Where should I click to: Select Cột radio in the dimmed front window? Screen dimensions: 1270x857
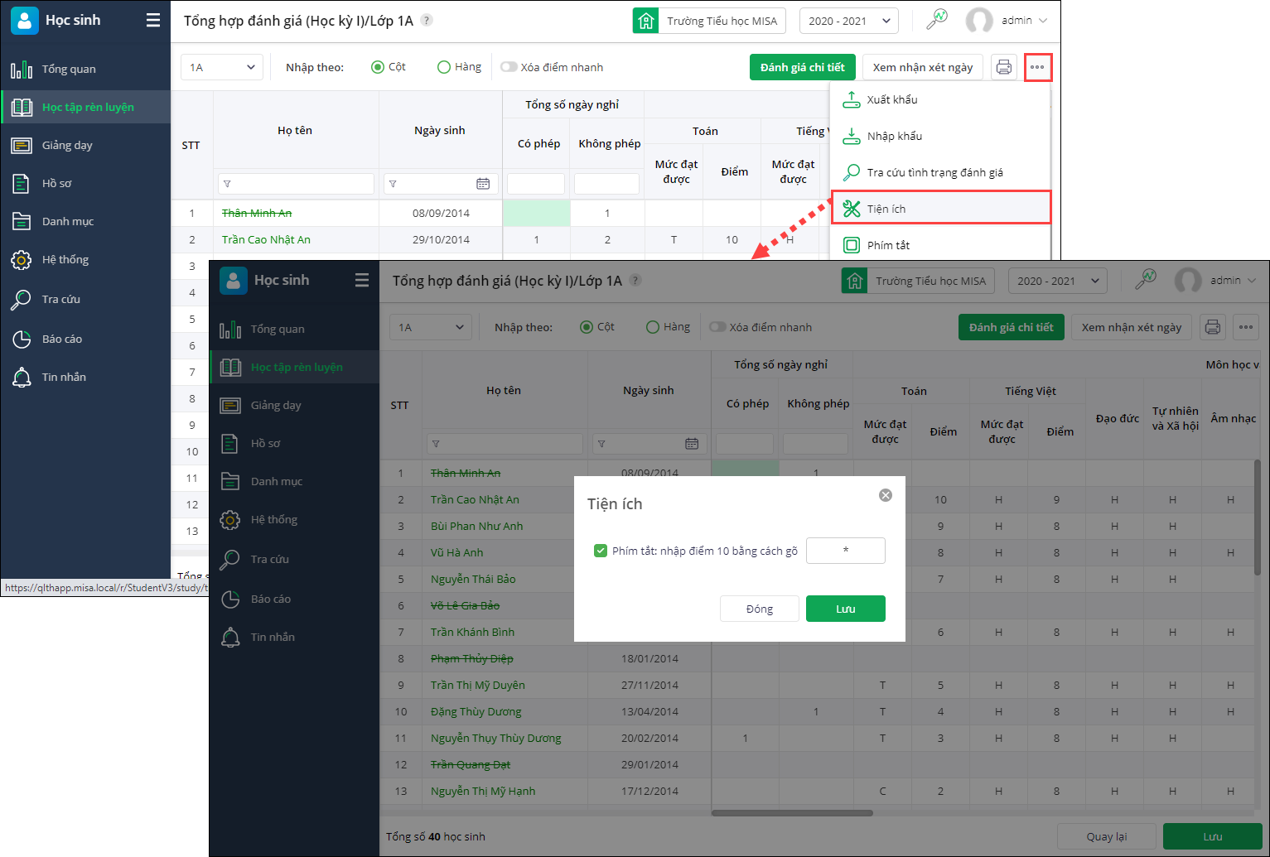point(587,327)
